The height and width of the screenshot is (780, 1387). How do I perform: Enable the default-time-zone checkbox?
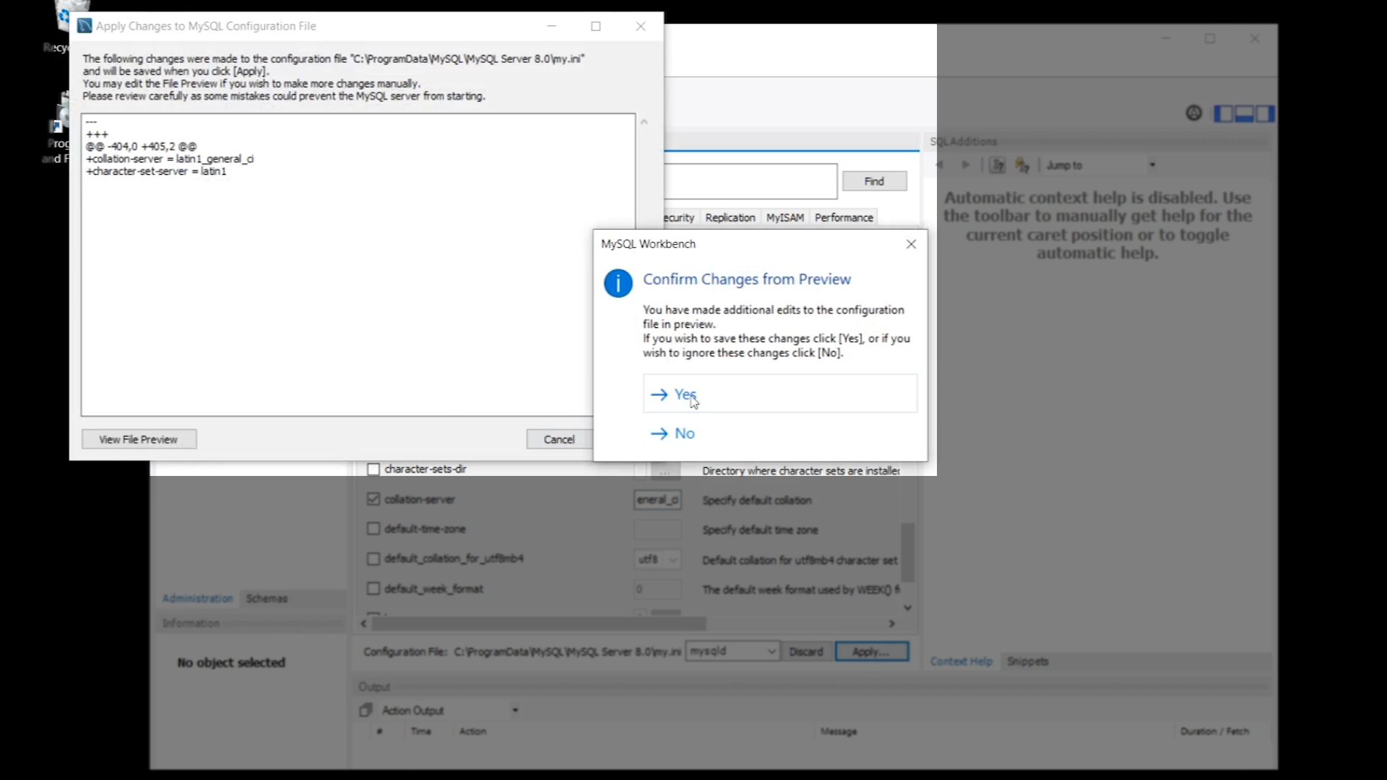tap(373, 529)
